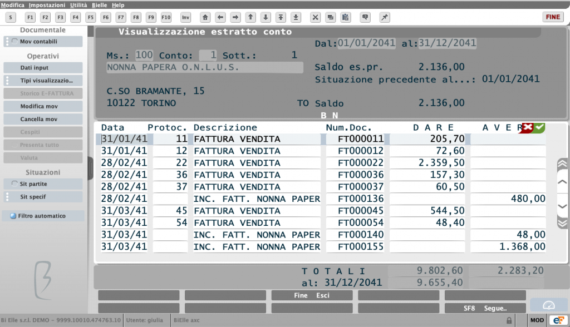570x327 pixels.
Task: Click the Inv toolbar button
Action: [x=186, y=17]
